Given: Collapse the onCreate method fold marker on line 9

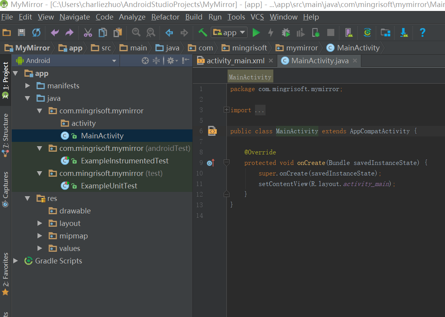Looking at the screenshot, I should [x=226, y=163].
